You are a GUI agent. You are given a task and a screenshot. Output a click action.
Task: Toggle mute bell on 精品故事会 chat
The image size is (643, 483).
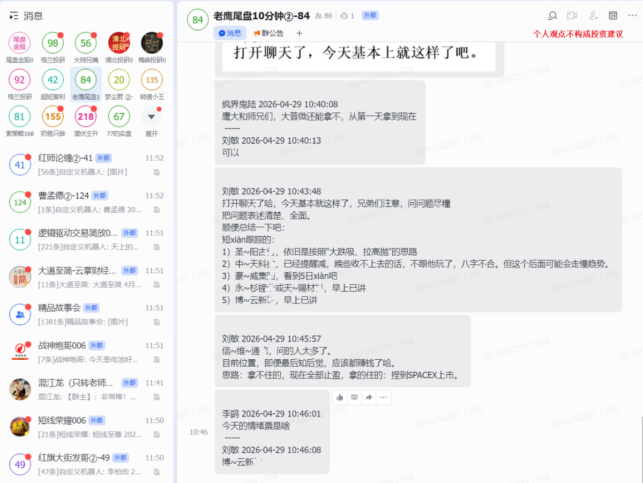click(x=156, y=322)
